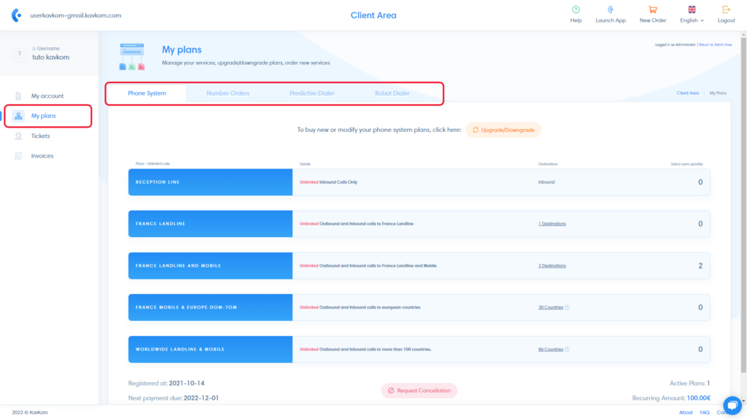
Task: Select the Robot Dialer tab
Action: (392, 93)
